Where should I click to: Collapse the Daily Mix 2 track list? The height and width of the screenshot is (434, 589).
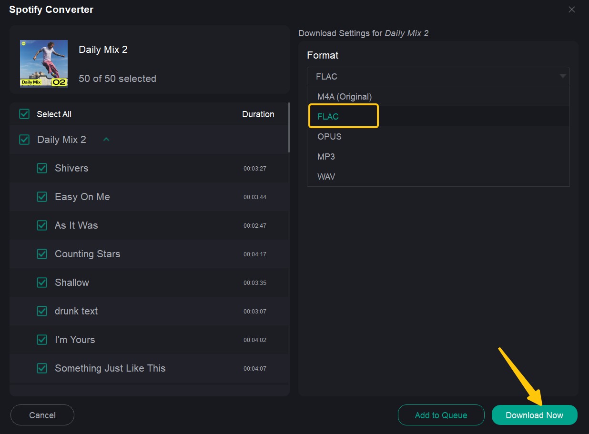[x=106, y=140]
